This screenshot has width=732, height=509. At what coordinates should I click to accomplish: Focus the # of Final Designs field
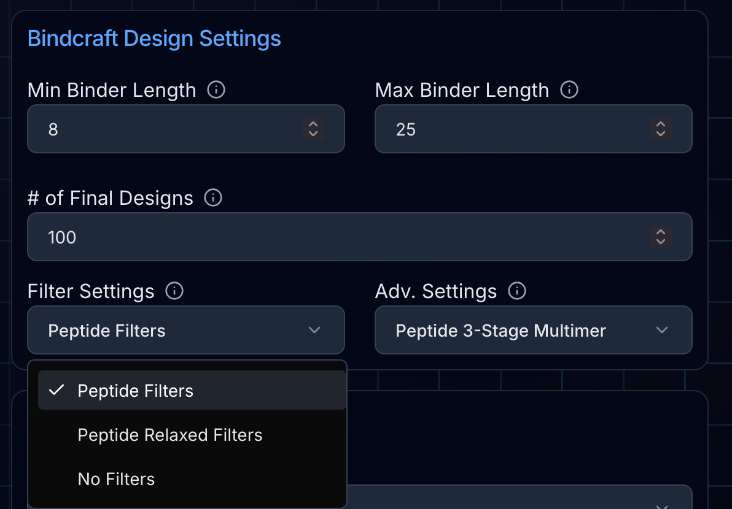[x=359, y=237]
